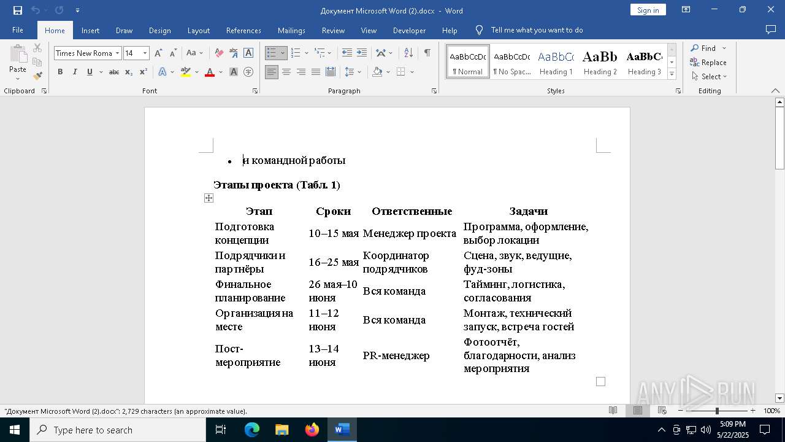
Task: Switch to the Layout tab
Action: pos(198,30)
